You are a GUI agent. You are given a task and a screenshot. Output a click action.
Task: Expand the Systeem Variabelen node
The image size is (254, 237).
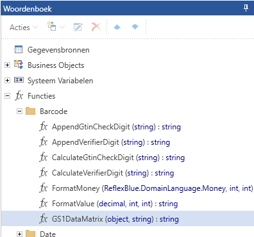click(7, 80)
